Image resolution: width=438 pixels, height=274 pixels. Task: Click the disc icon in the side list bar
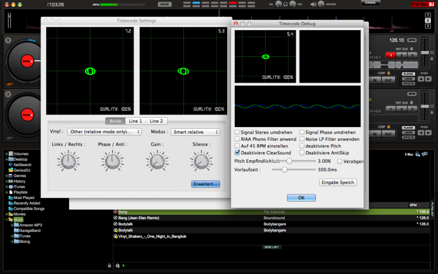coord(118,266)
